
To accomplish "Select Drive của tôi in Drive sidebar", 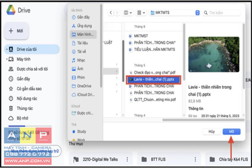I will click(x=32, y=49).
